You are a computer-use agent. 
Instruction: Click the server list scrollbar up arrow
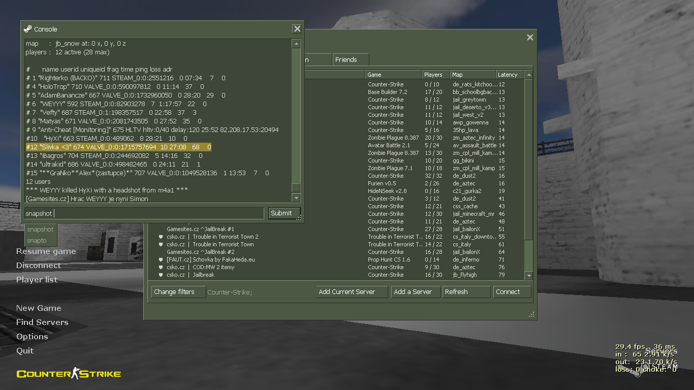click(x=529, y=75)
